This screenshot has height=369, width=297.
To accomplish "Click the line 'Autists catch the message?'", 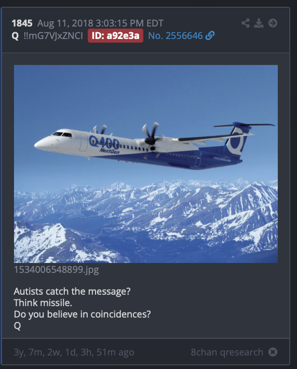I will click(72, 292).
